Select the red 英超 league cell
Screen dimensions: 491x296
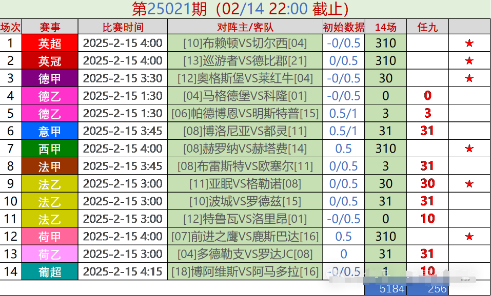pos(50,44)
